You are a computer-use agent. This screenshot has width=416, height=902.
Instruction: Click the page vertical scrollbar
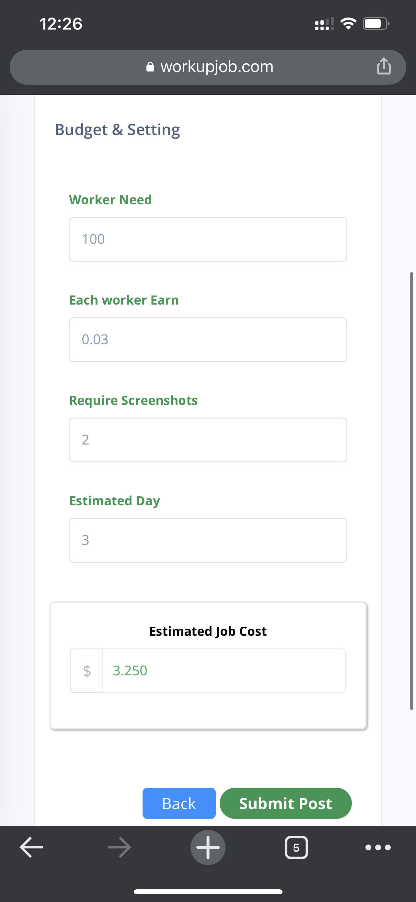(411, 491)
